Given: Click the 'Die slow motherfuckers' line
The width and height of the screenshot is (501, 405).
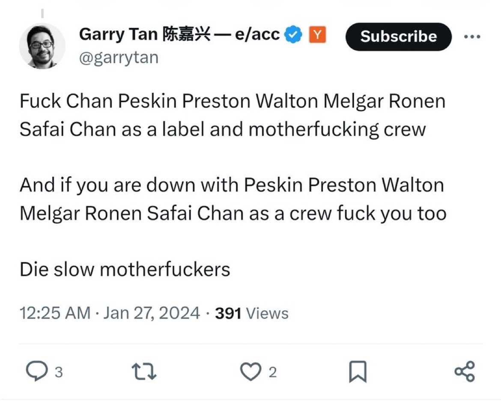Looking at the screenshot, I should click(x=124, y=269).
